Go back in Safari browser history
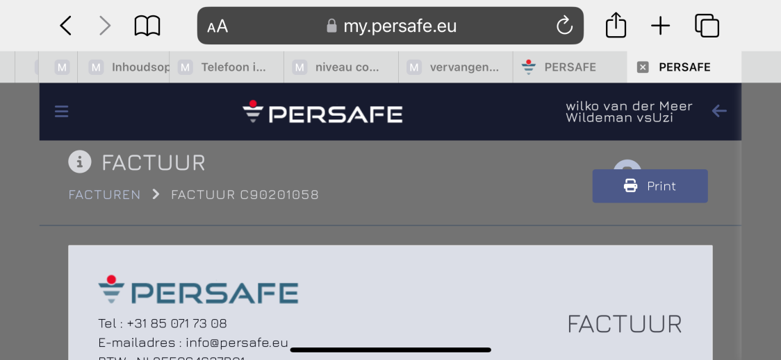This screenshot has height=360, width=781. pos(66,26)
